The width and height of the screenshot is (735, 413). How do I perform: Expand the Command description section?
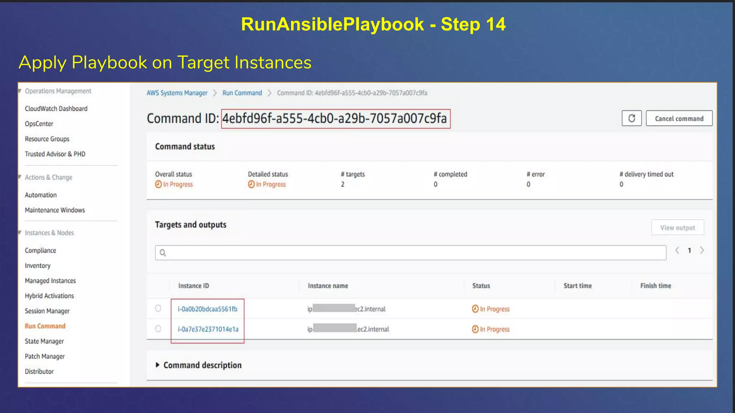[x=157, y=365]
